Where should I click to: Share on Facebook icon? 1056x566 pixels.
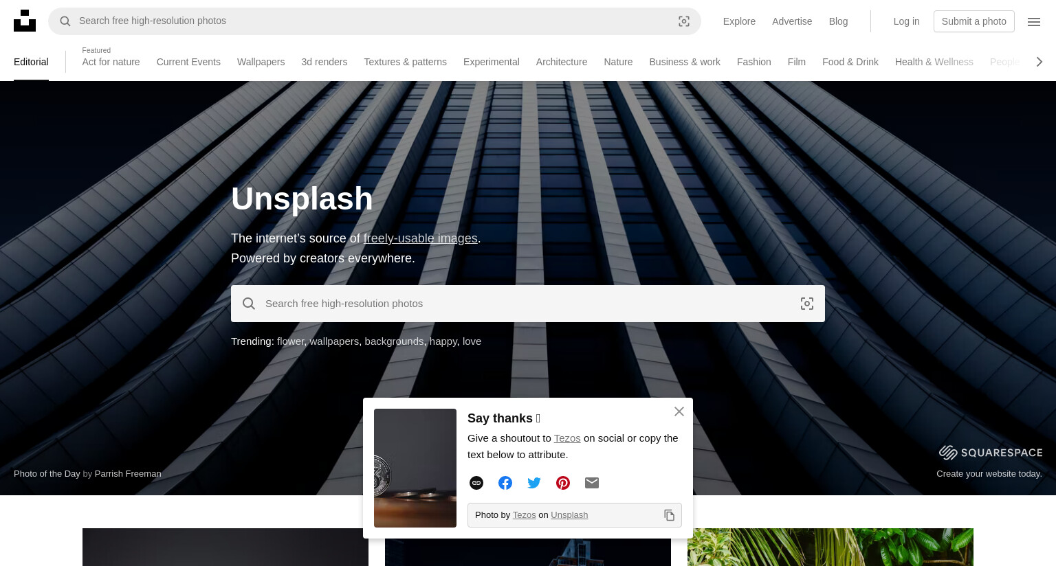pyautogui.click(x=505, y=483)
